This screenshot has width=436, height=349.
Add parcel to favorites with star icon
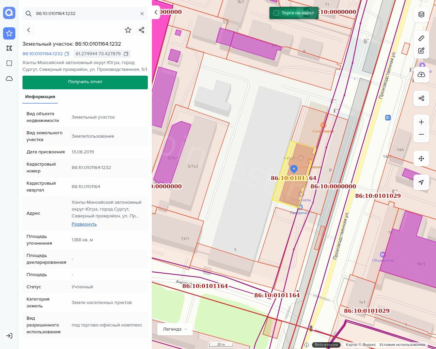128,30
